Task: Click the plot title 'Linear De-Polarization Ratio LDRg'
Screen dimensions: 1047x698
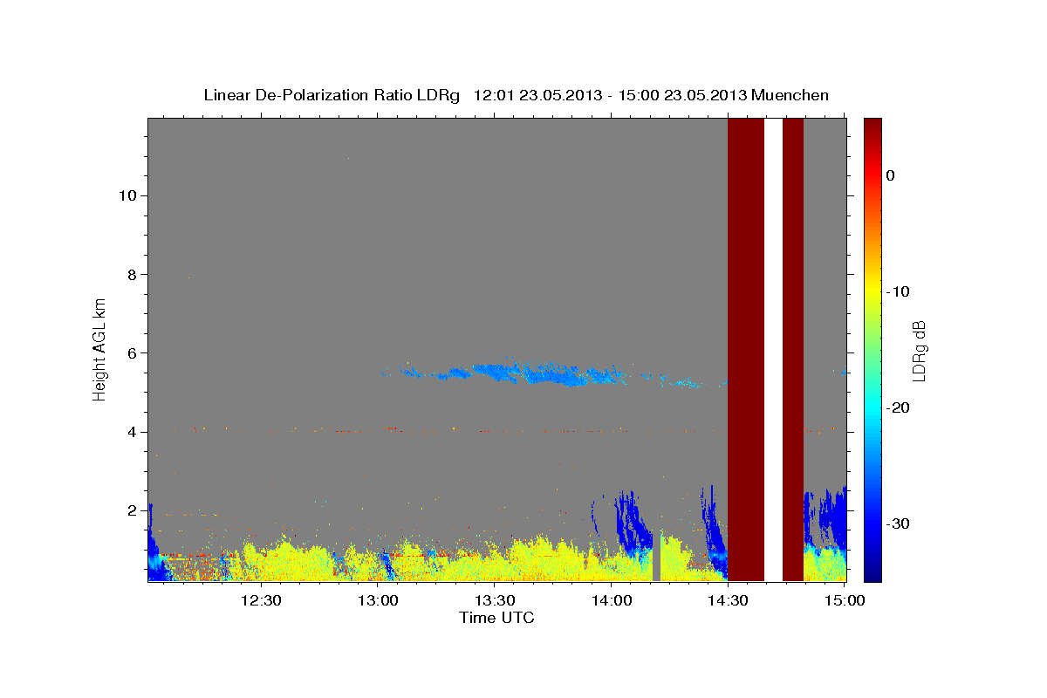Action: (331, 95)
